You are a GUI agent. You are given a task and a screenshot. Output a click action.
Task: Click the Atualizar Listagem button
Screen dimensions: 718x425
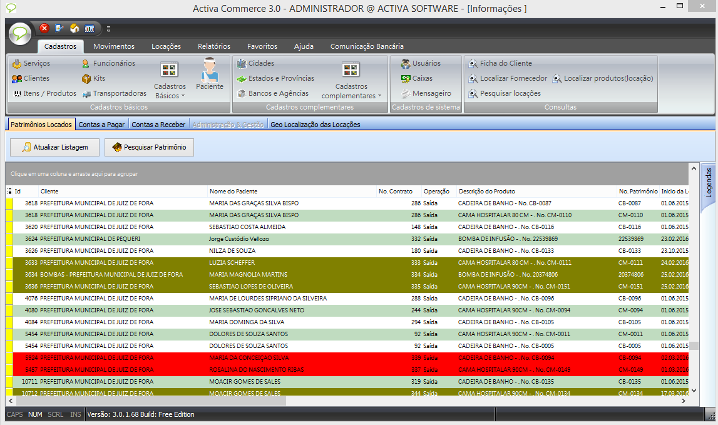coord(54,147)
